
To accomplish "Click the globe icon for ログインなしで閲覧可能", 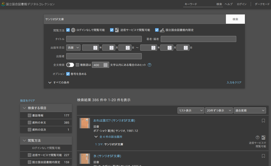I will 73,30.
